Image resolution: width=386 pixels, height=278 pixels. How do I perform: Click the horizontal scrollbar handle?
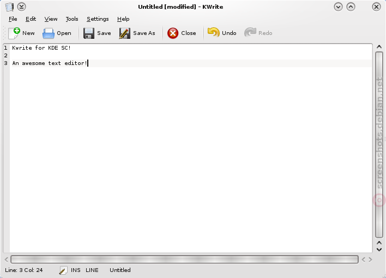click(184, 259)
